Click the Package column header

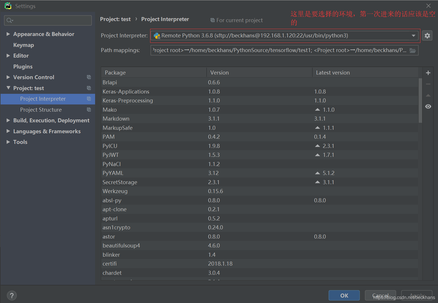154,73
